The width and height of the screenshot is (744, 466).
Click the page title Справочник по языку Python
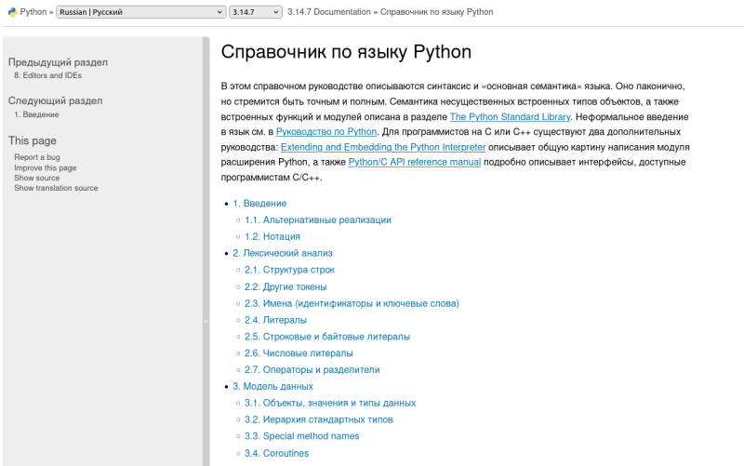click(346, 52)
